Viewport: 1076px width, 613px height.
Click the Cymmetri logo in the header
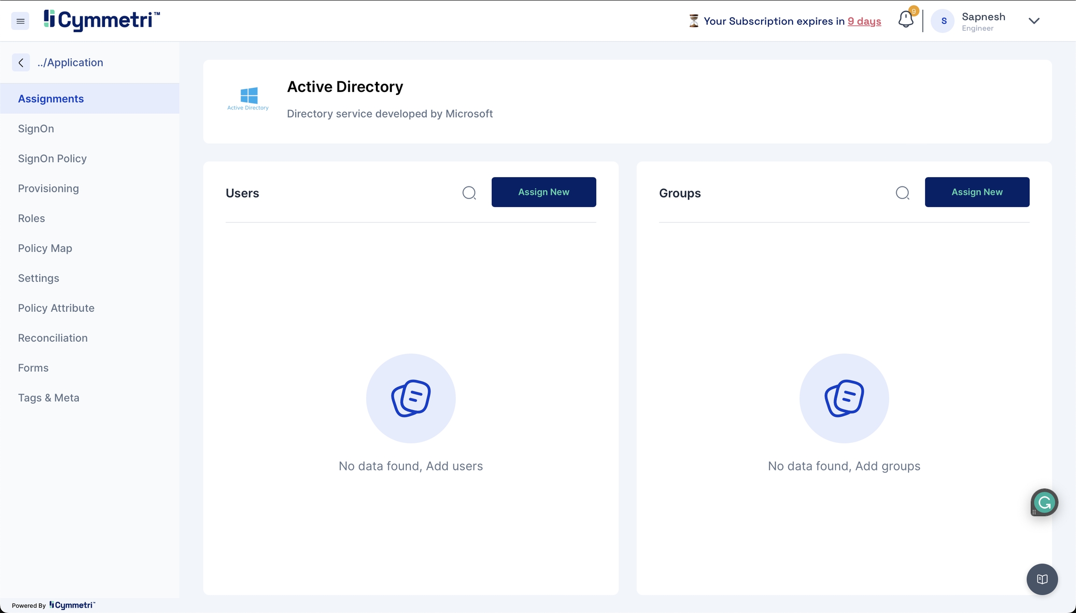pos(102,20)
